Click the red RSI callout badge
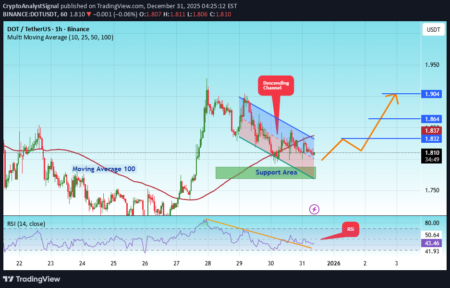 351,229
